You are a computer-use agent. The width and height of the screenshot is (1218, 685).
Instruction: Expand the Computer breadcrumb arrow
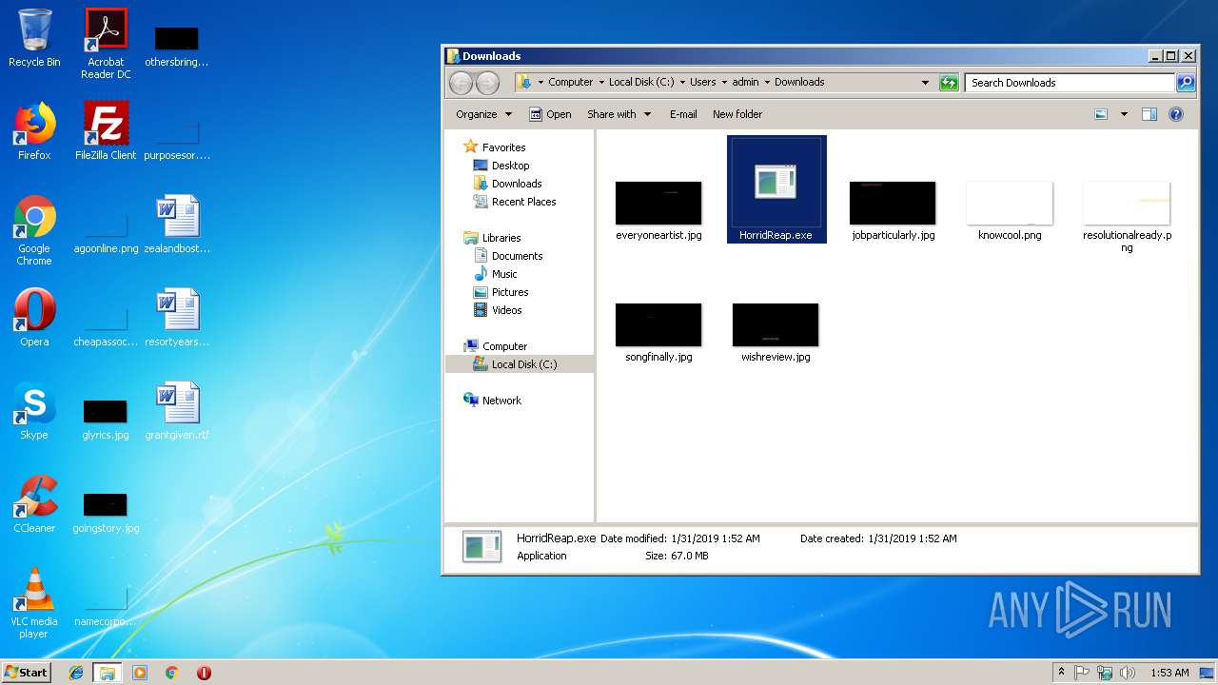601,83
